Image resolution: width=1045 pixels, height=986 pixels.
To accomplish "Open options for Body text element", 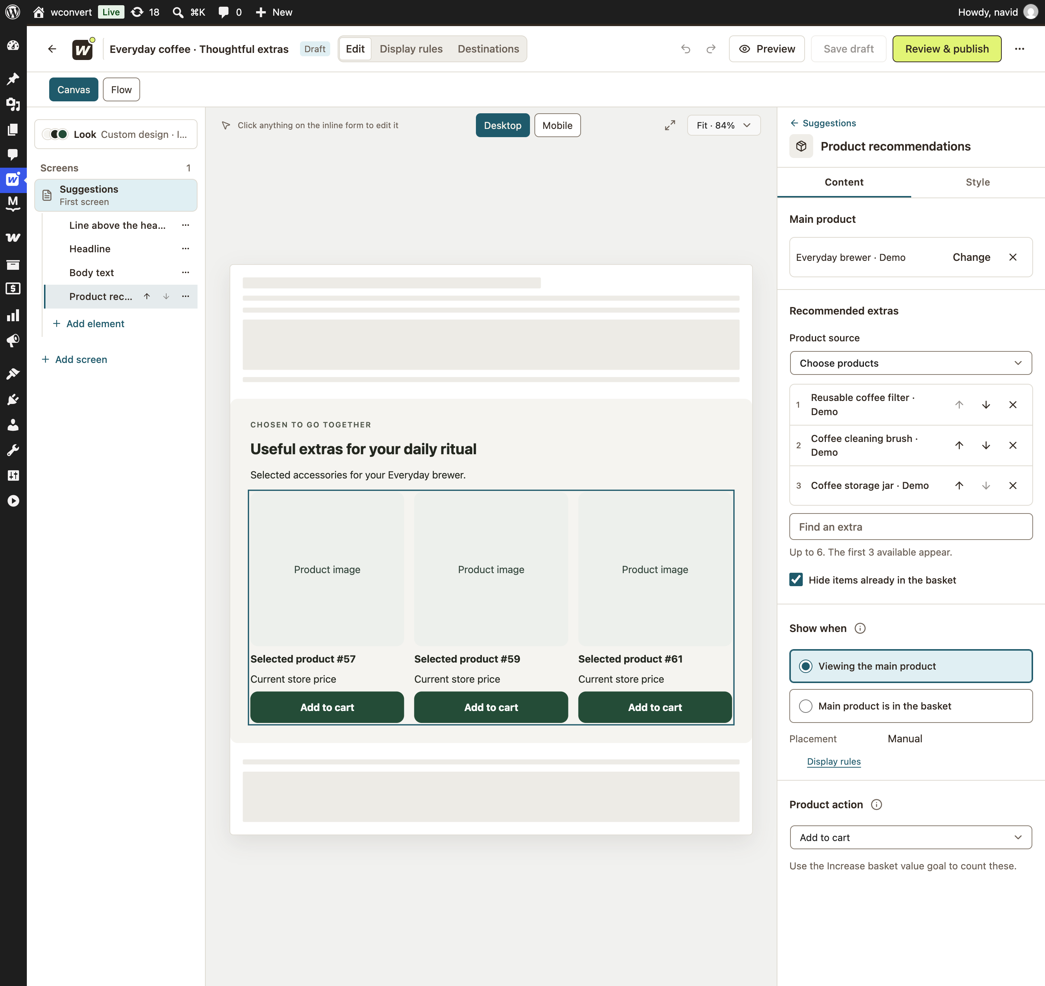I will [185, 272].
